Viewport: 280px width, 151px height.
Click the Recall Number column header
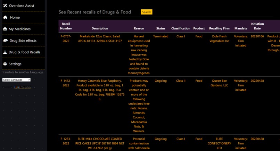pos(66,26)
